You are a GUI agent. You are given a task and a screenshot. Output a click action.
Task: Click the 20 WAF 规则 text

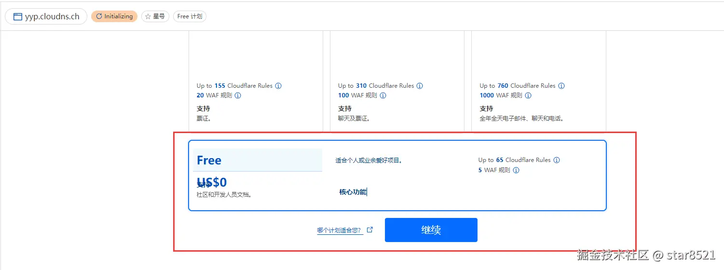214,95
